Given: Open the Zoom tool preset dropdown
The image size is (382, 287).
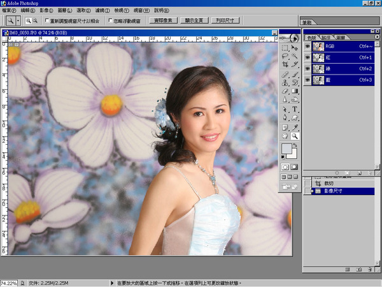Looking at the screenshot, I should pyautogui.click(x=18, y=20).
